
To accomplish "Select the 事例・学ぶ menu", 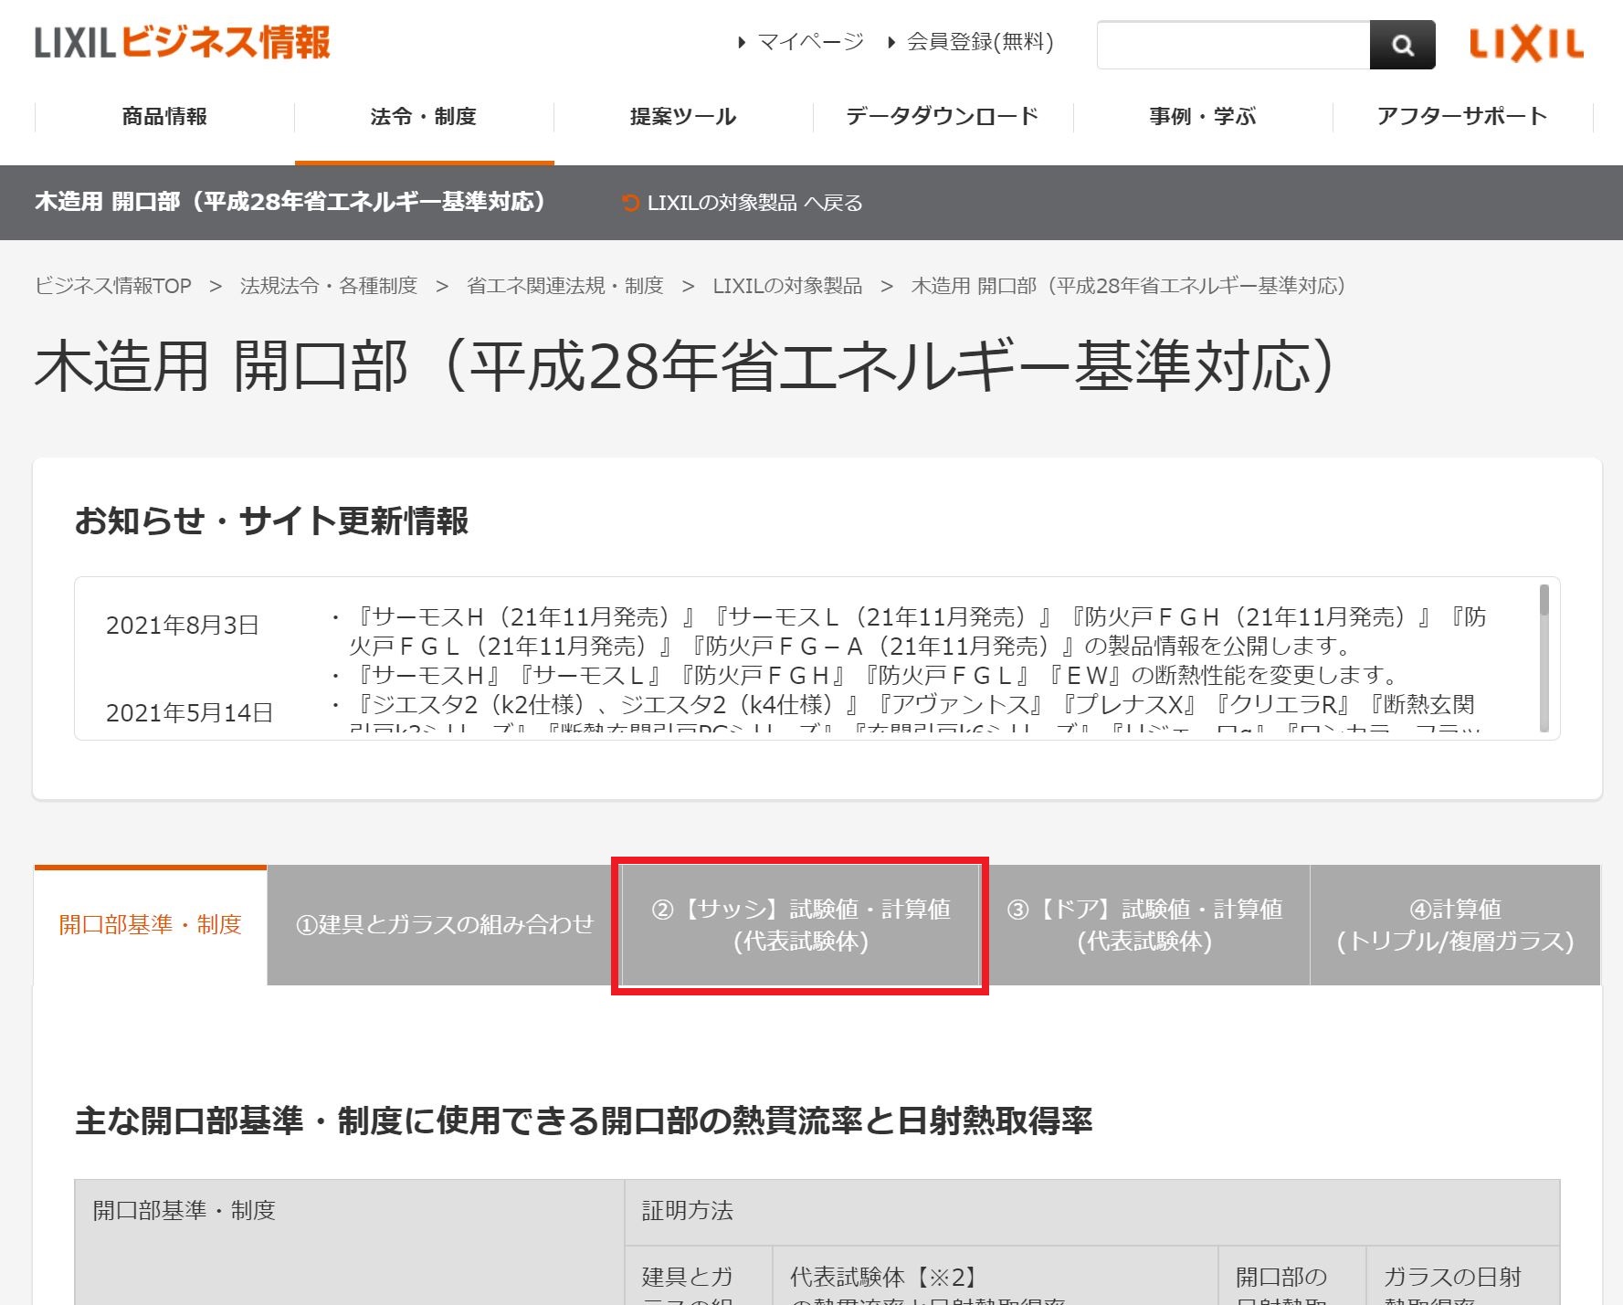I will coord(1201,116).
